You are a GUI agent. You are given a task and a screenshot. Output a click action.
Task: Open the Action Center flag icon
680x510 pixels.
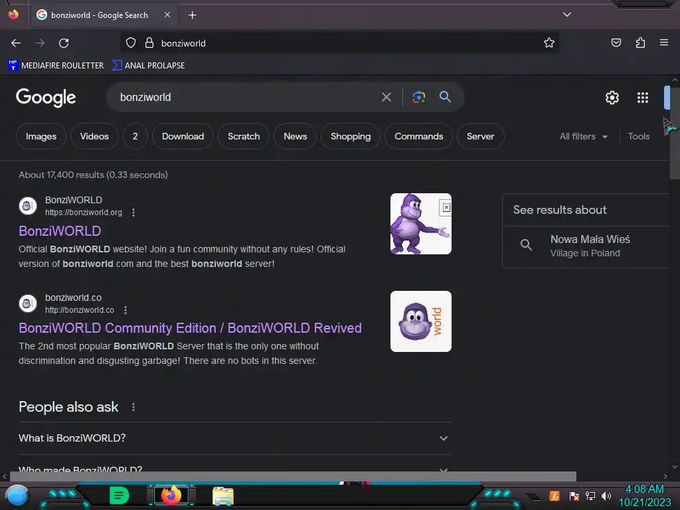coord(574,495)
